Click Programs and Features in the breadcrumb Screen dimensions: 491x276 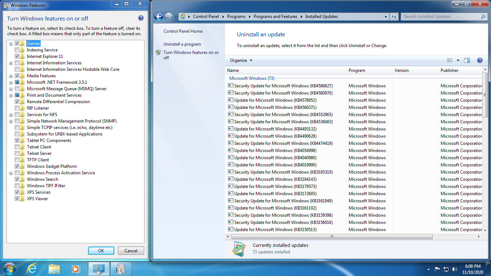coord(275,17)
